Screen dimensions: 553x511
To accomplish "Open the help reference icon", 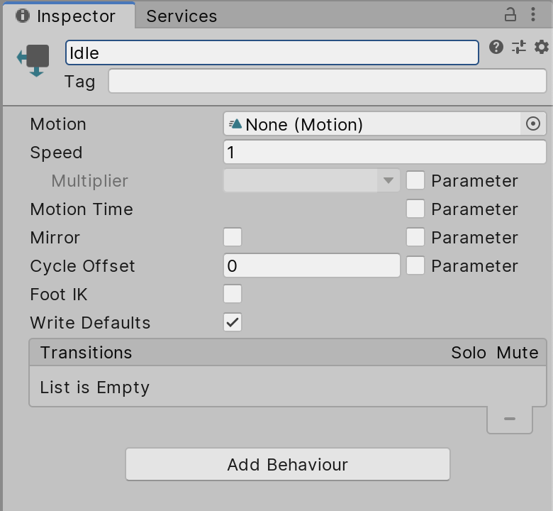I will pyautogui.click(x=496, y=47).
